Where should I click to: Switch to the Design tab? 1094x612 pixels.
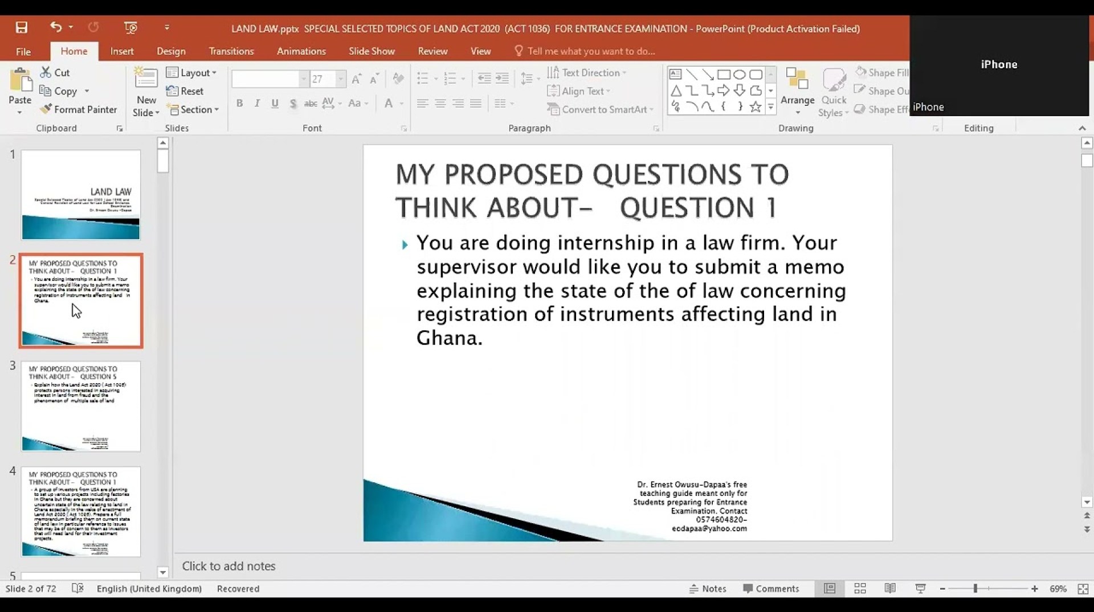coord(171,51)
